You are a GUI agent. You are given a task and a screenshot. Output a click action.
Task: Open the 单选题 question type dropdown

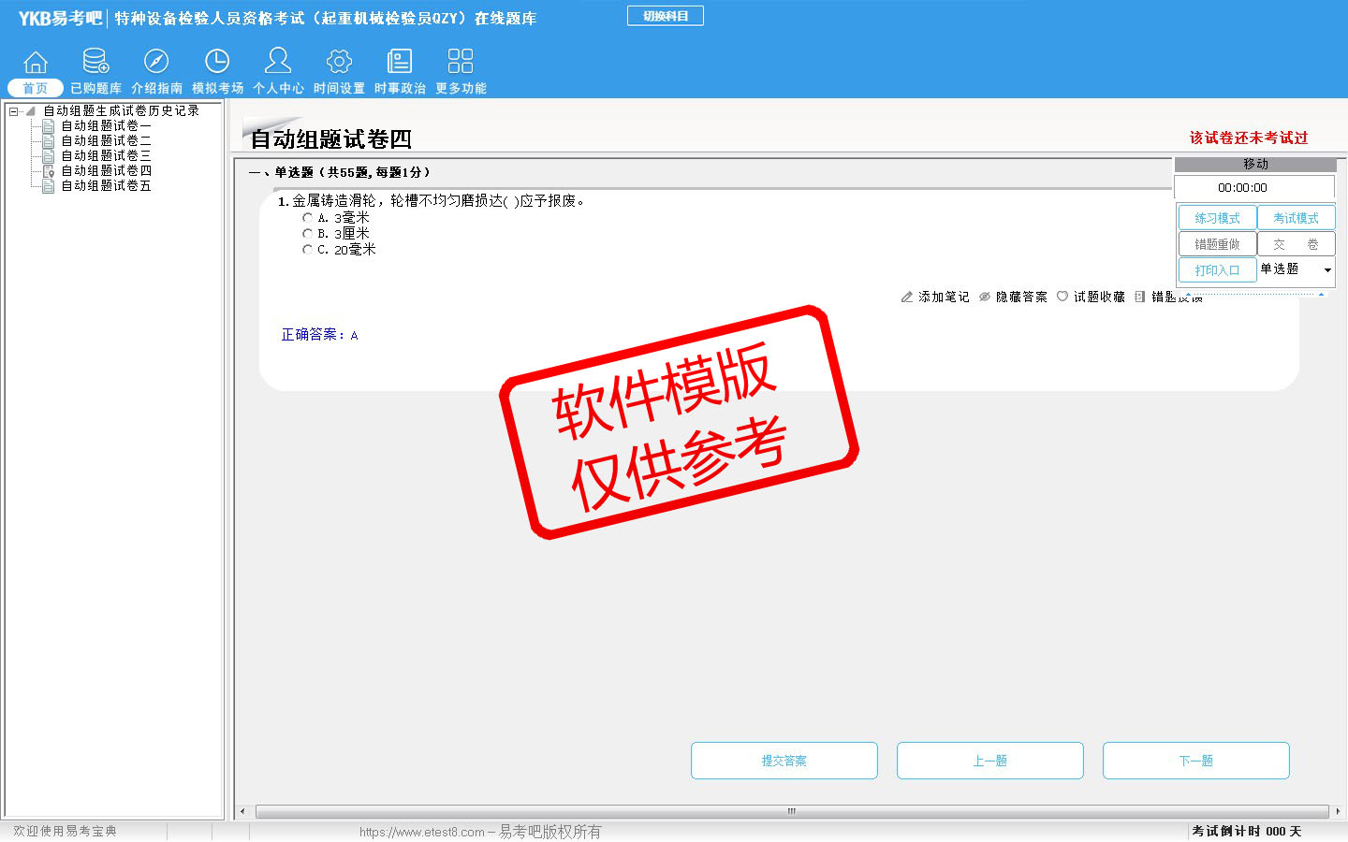coord(1326,270)
